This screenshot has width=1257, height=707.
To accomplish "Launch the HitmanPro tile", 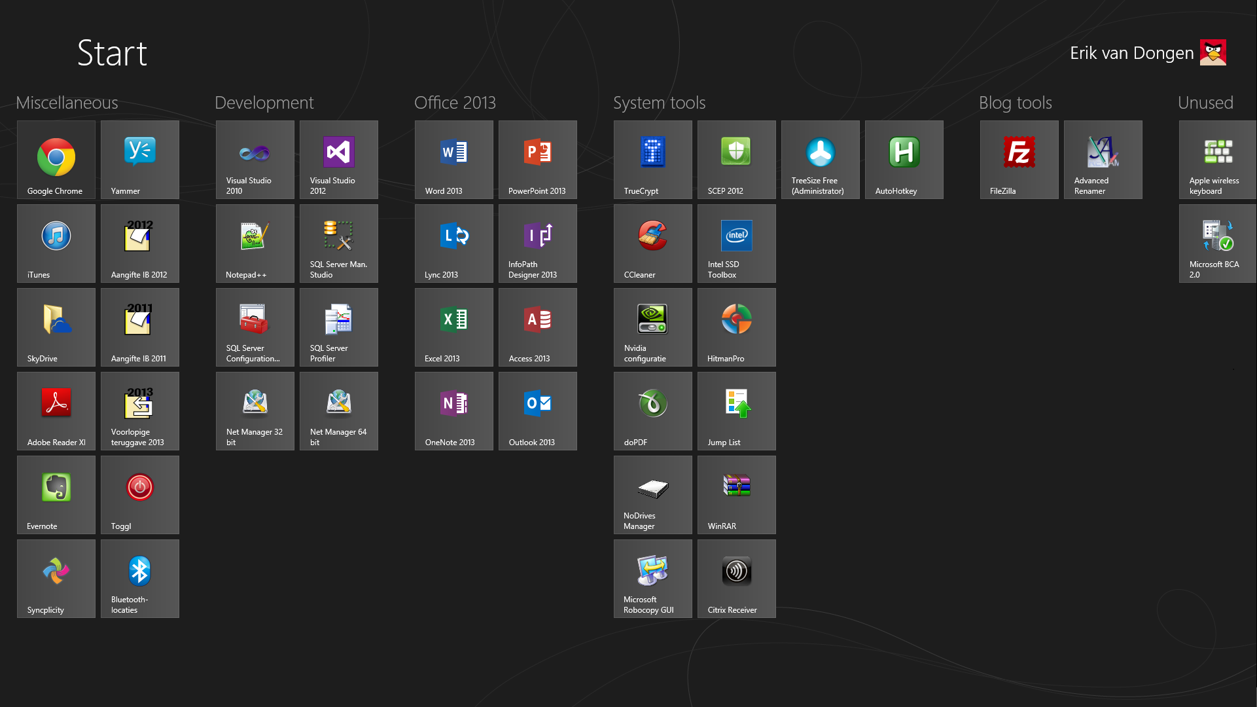I will pyautogui.click(x=737, y=327).
